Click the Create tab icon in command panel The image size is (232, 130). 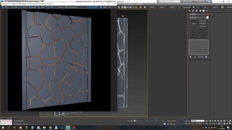pos(190,11)
